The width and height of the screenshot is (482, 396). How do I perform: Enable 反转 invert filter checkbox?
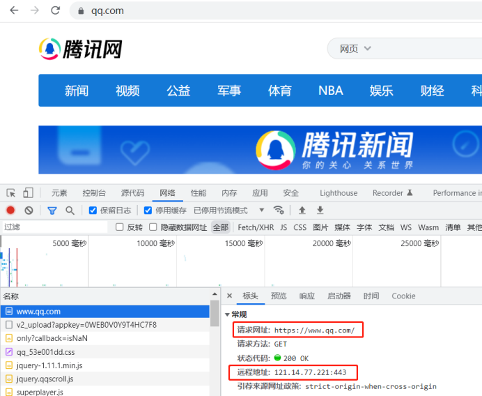point(119,227)
